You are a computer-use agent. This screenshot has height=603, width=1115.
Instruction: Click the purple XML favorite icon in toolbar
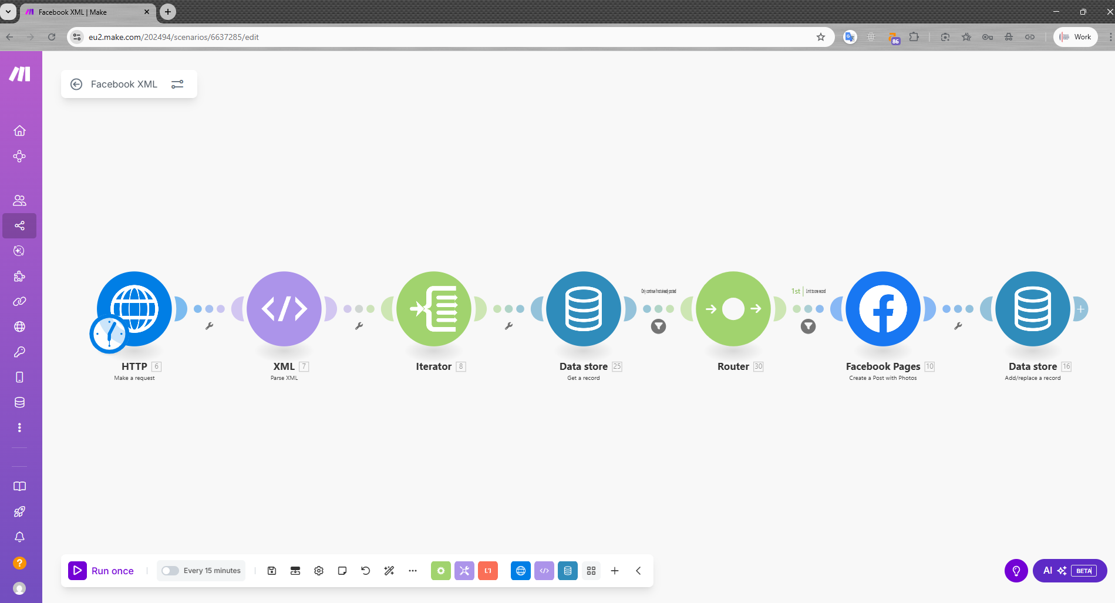coord(544,571)
